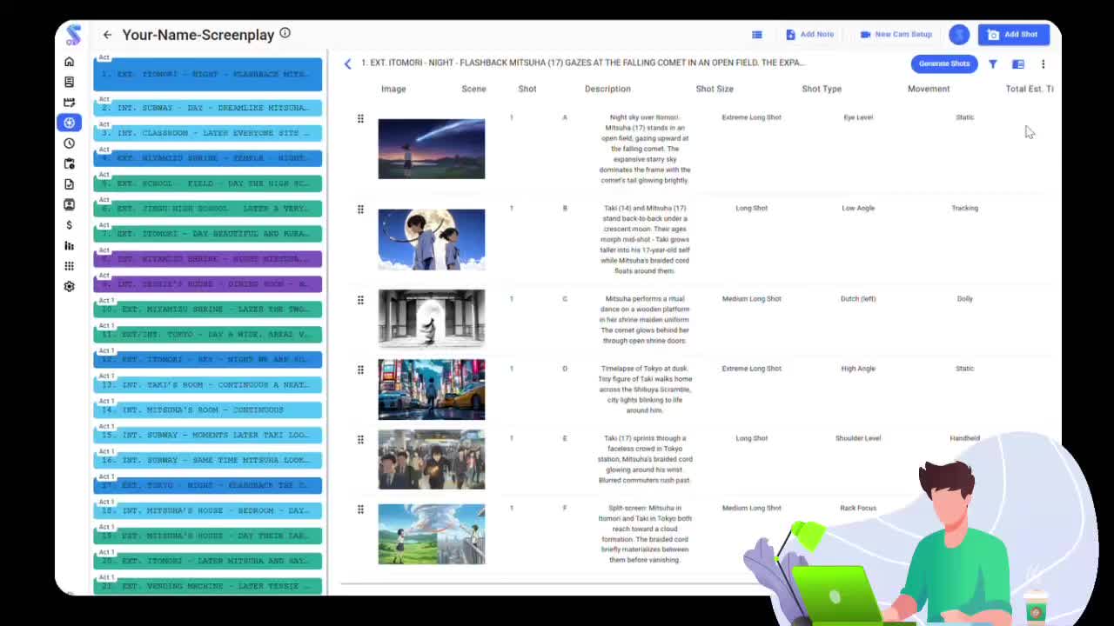Viewport: 1114px width, 626px height.
Task: Click the New Cam Setup button
Action: pos(896,35)
